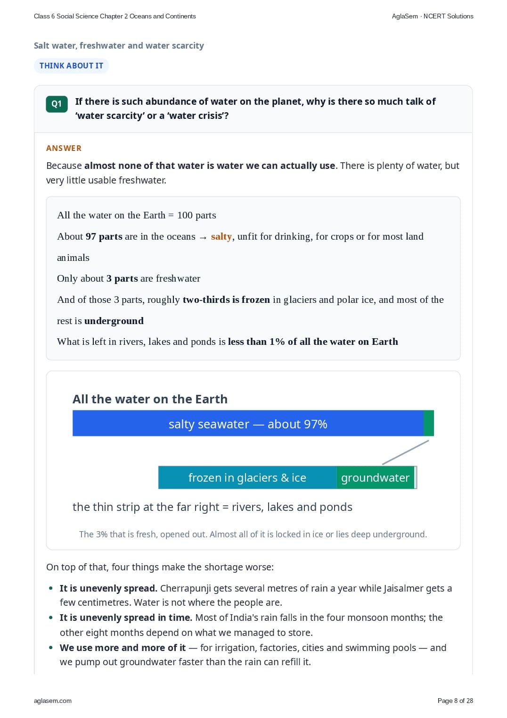
Task: Click the orange word salty
Action: click(x=221, y=236)
